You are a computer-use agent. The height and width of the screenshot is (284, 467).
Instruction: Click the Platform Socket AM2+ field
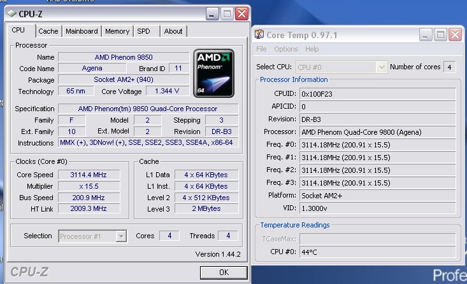[x=377, y=196]
